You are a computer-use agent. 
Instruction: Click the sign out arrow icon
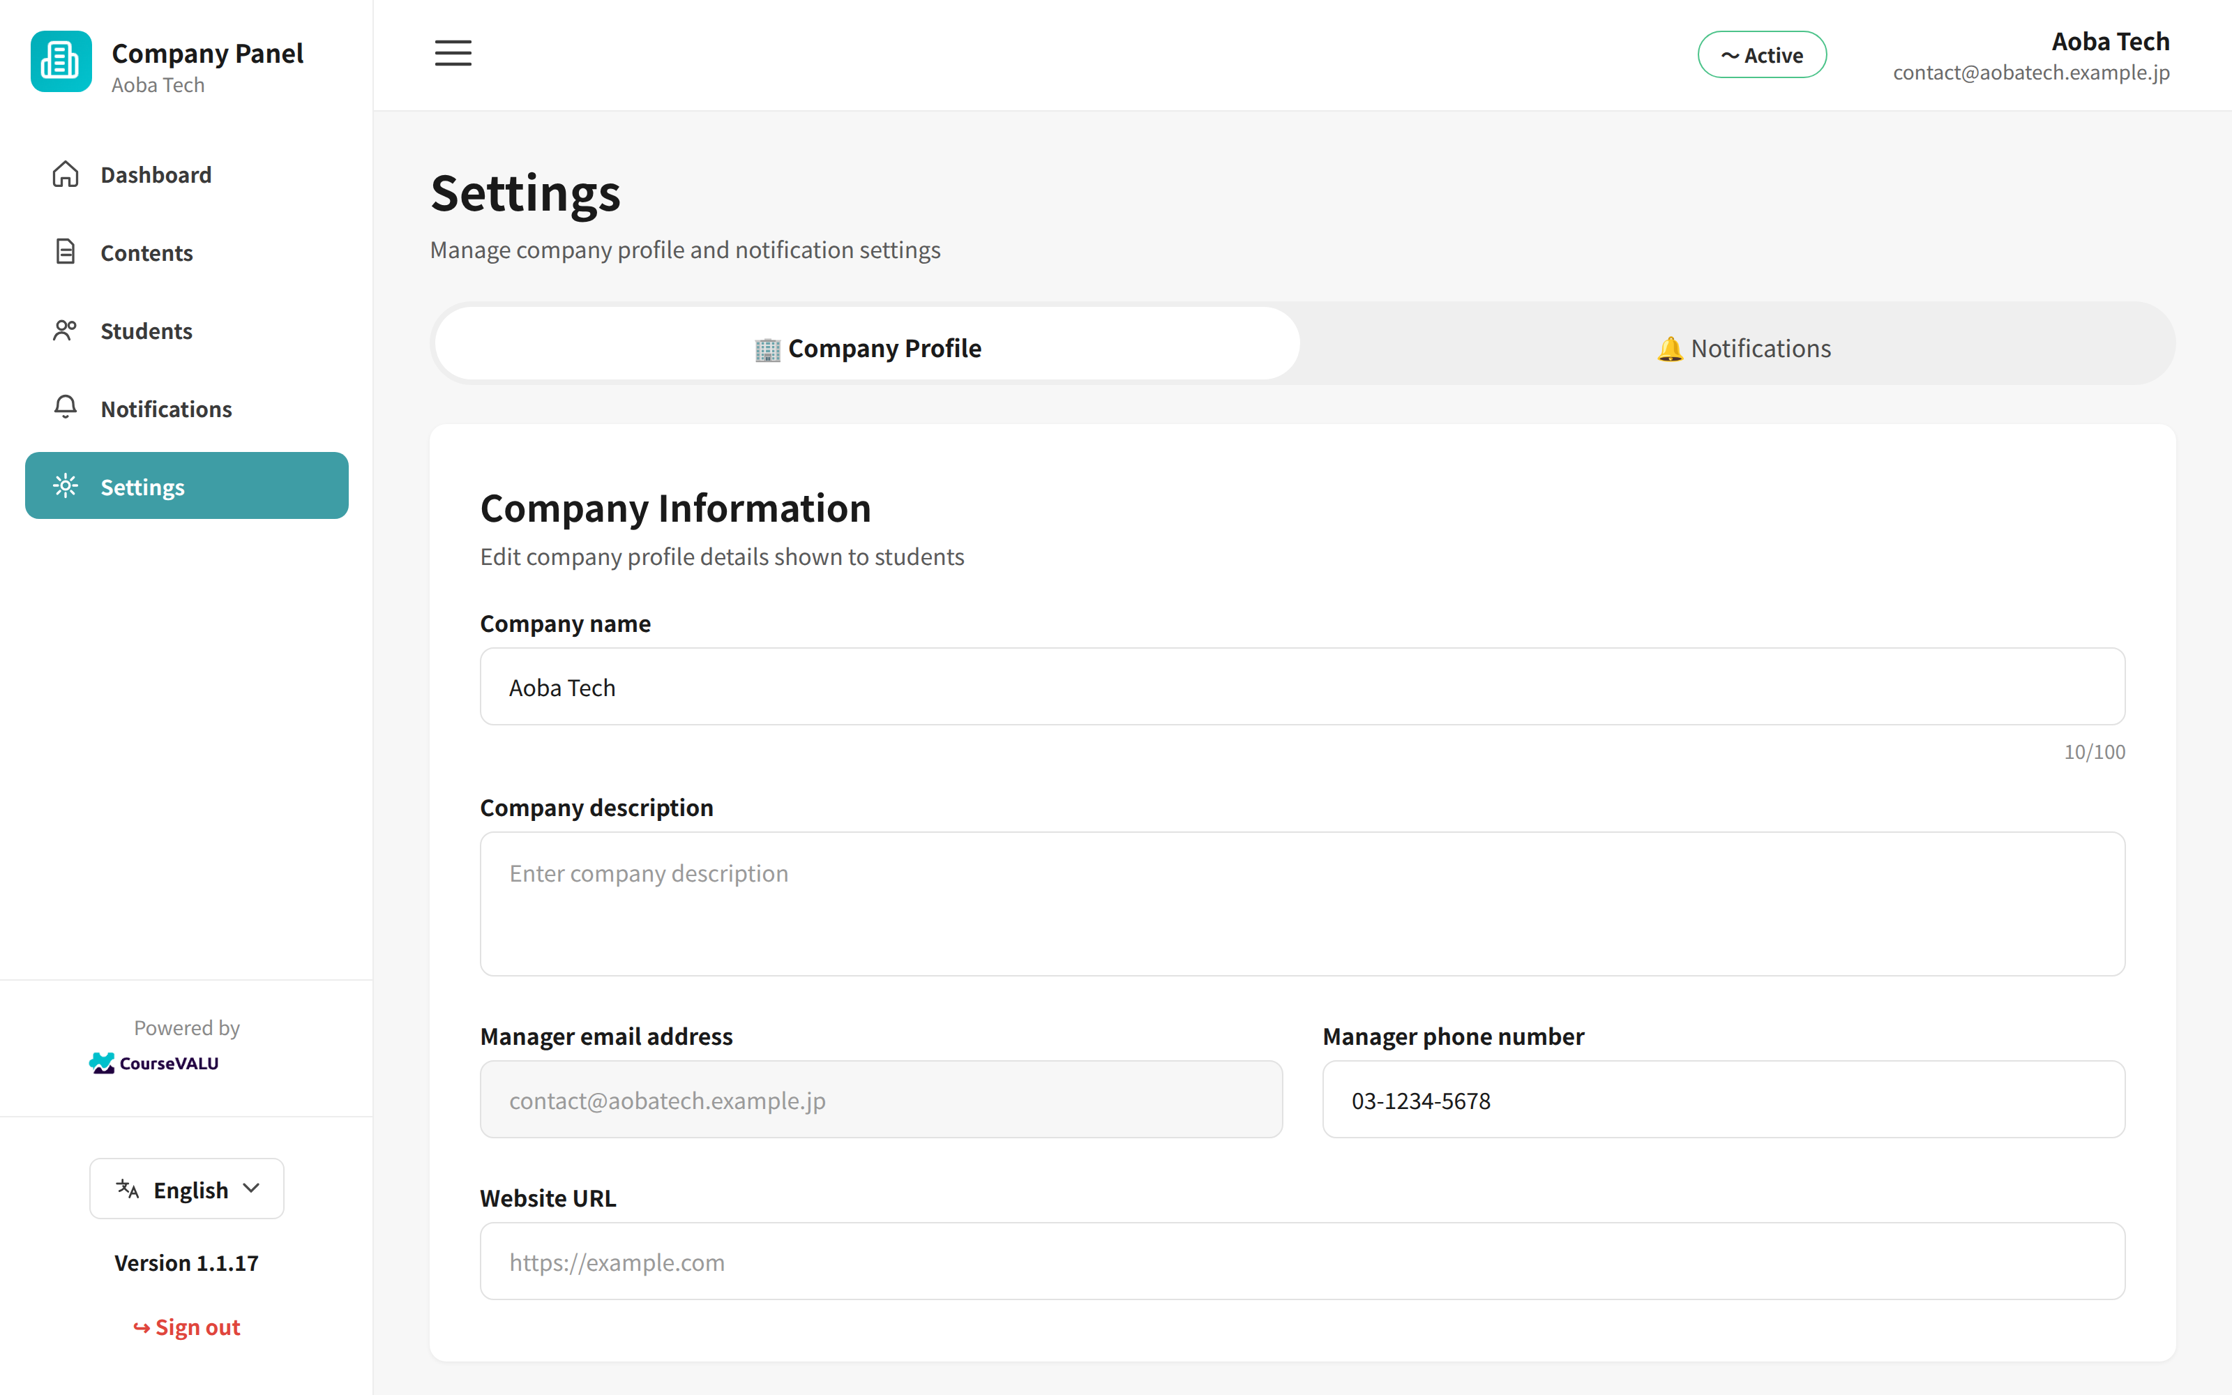pos(141,1327)
